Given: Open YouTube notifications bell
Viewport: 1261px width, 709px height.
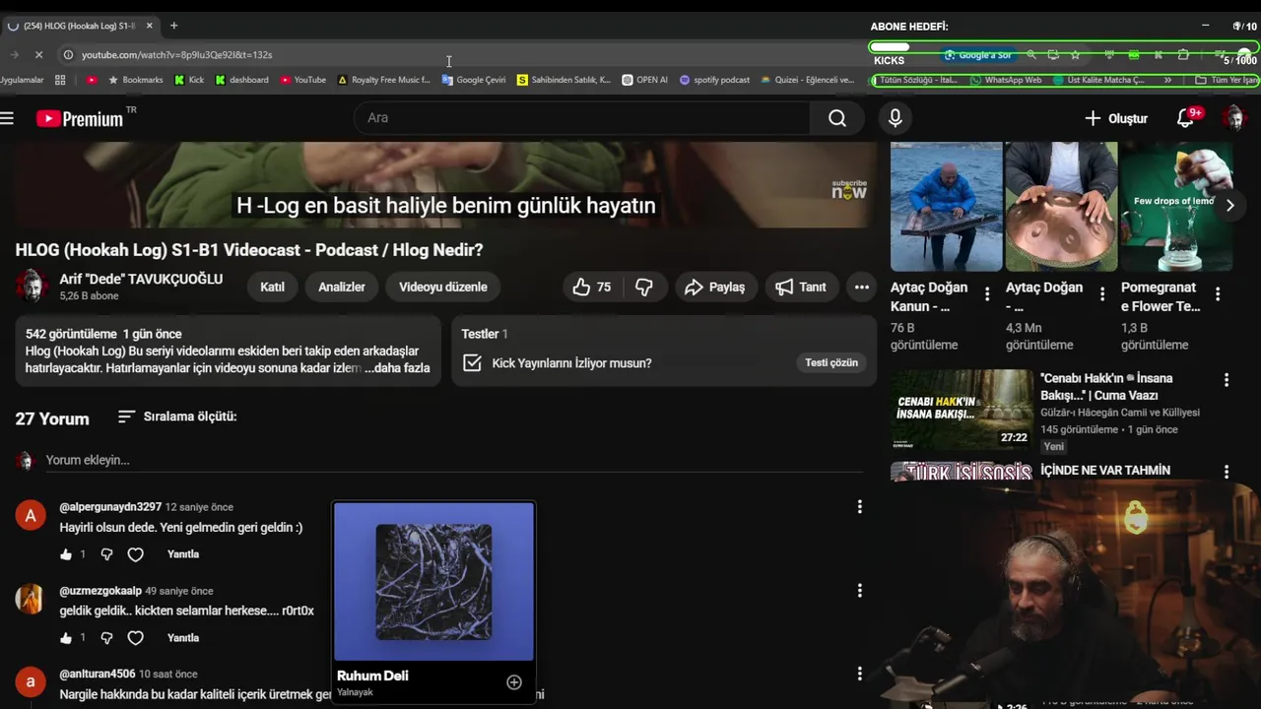Looking at the screenshot, I should click(x=1186, y=118).
